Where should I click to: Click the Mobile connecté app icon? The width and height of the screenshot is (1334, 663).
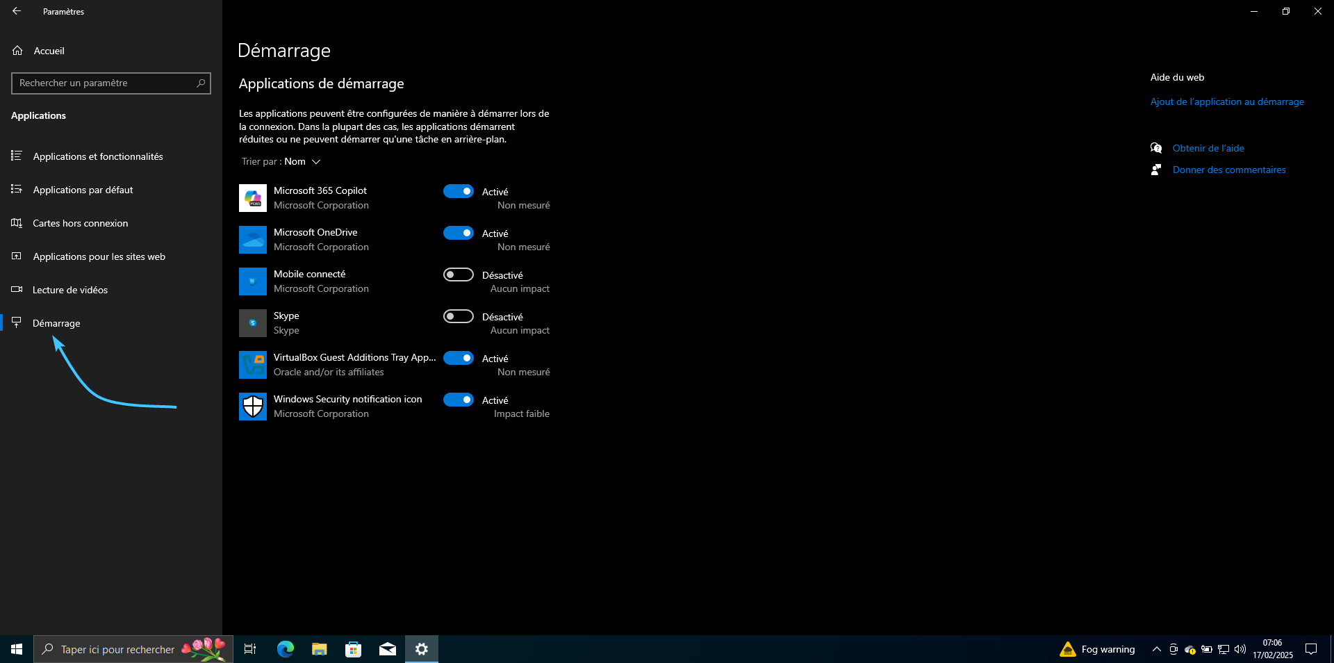pyautogui.click(x=253, y=281)
